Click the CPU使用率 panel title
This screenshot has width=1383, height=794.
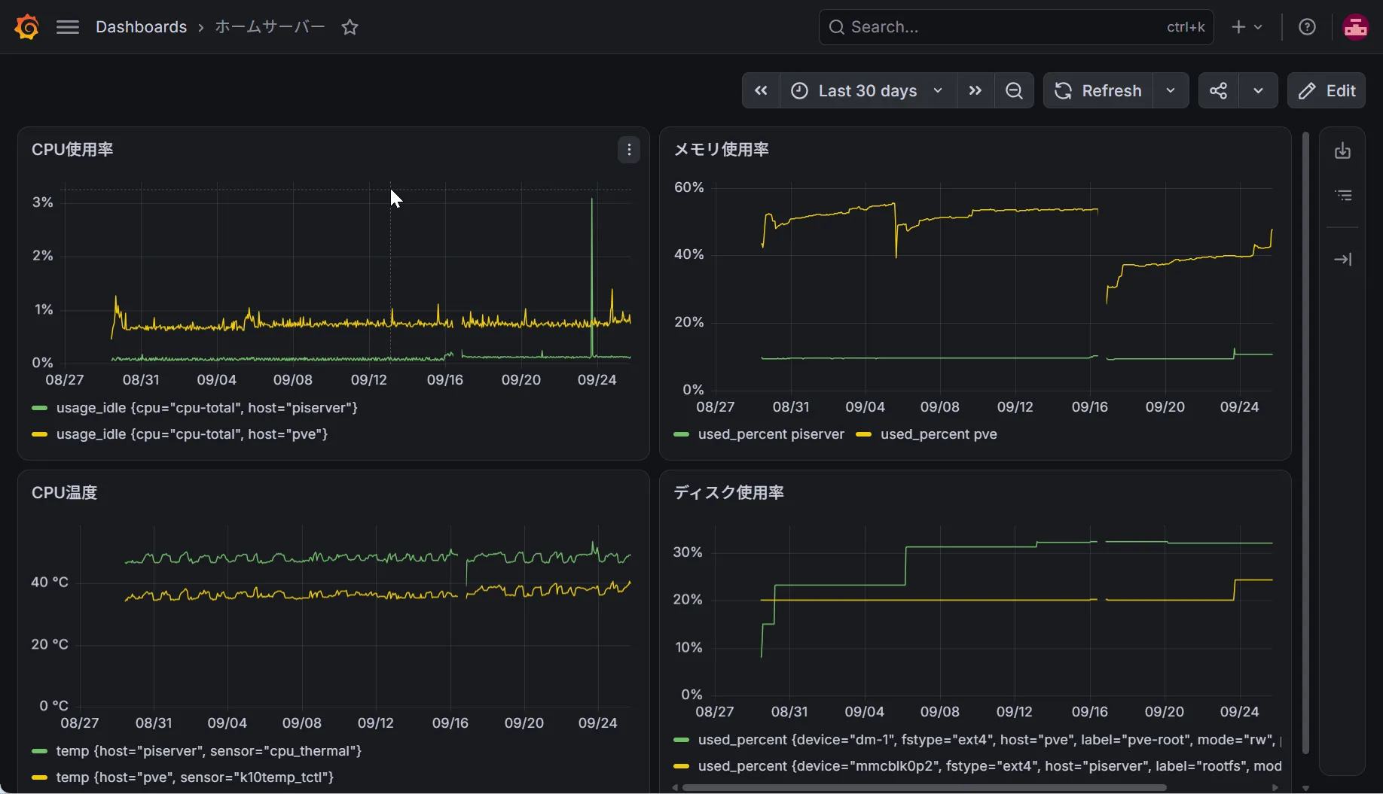pyautogui.click(x=72, y=150)
